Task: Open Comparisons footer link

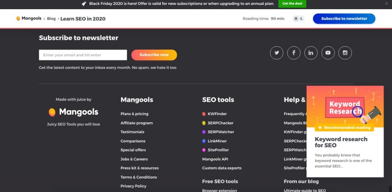Action: point(133,141)
